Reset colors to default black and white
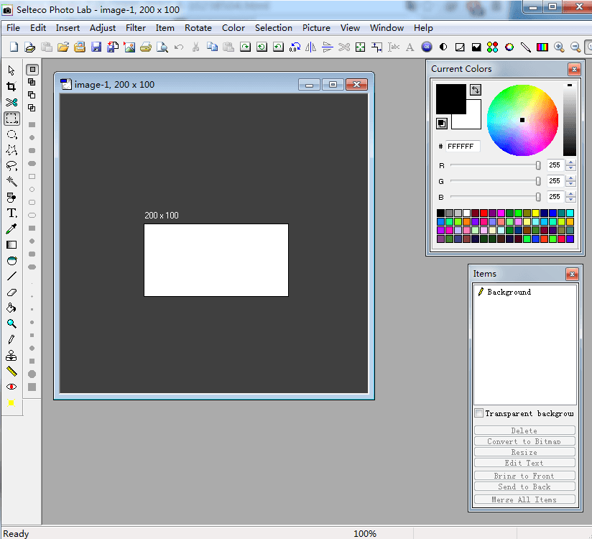The height and width of the screenshot is (539, 592). [442, 124]
